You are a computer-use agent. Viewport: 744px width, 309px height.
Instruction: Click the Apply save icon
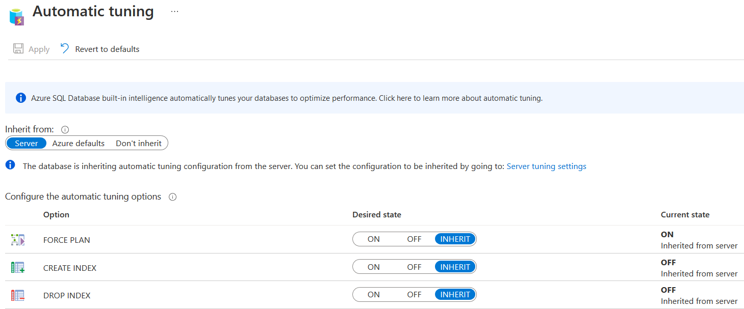click(x=18, y=49)
